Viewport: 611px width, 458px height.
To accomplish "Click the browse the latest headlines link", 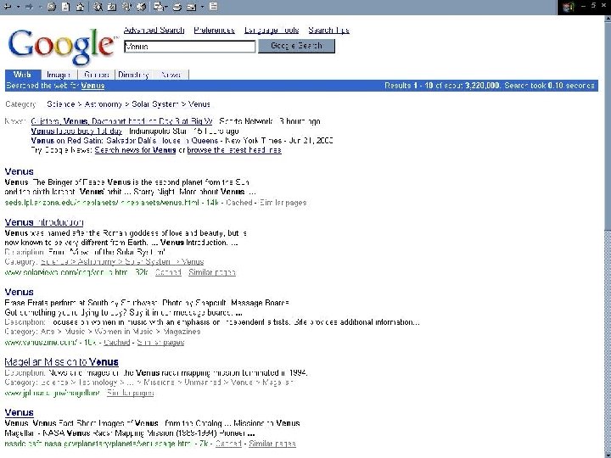I will coord(234,150).
